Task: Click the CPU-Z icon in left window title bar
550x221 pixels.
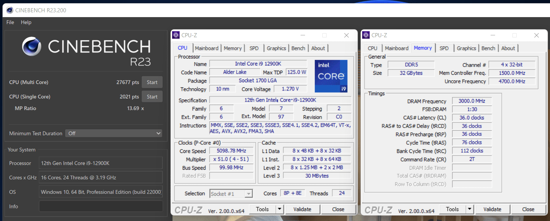Action: 176,35
